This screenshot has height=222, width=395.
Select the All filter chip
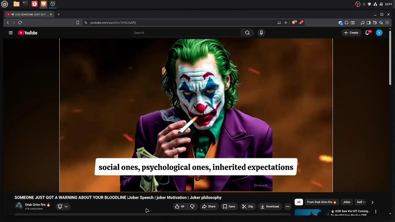(x=299, y=202)
